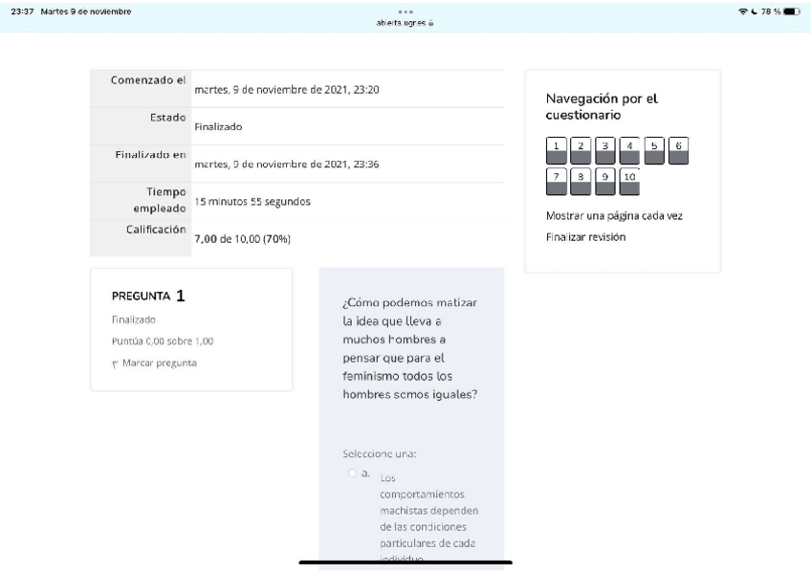Tap the 23:37 clock in the status bar
Screen dimensions: 811x573
[22, 11]
